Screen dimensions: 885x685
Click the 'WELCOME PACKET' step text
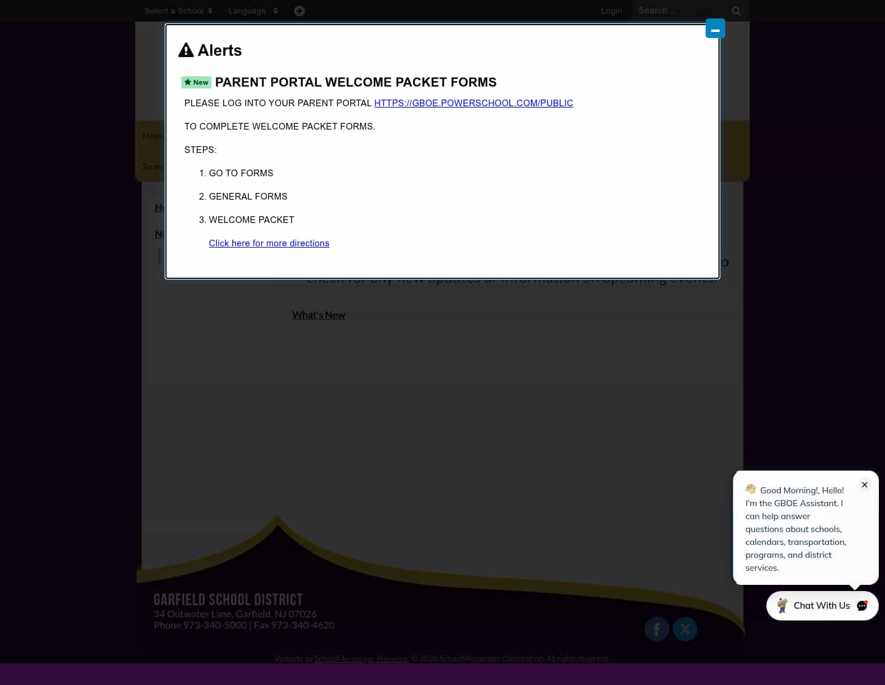click(x=251, y=220)
